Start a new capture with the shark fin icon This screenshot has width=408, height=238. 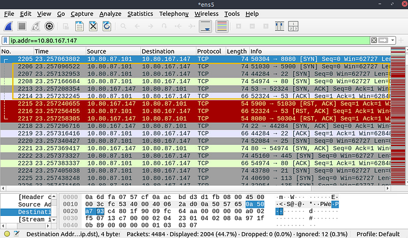(9, 26)
